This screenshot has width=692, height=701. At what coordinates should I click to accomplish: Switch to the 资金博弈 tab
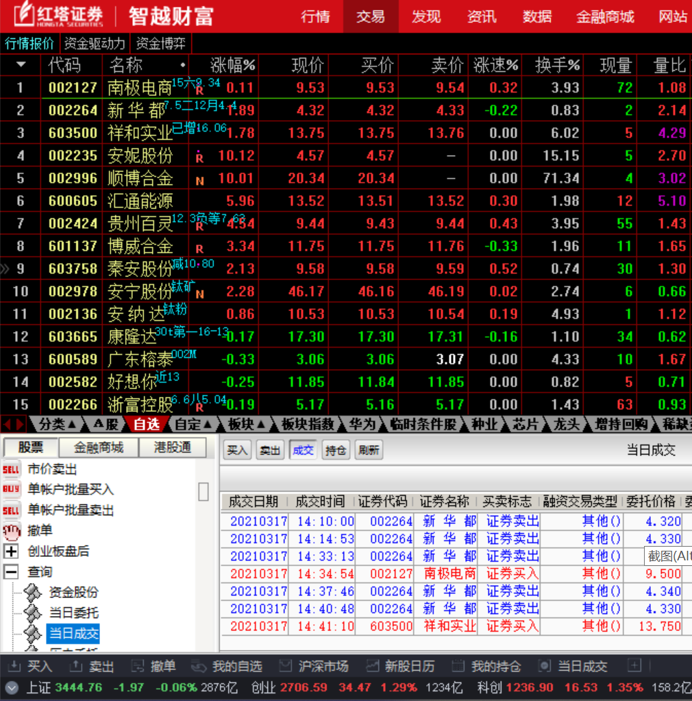point(161,44)
